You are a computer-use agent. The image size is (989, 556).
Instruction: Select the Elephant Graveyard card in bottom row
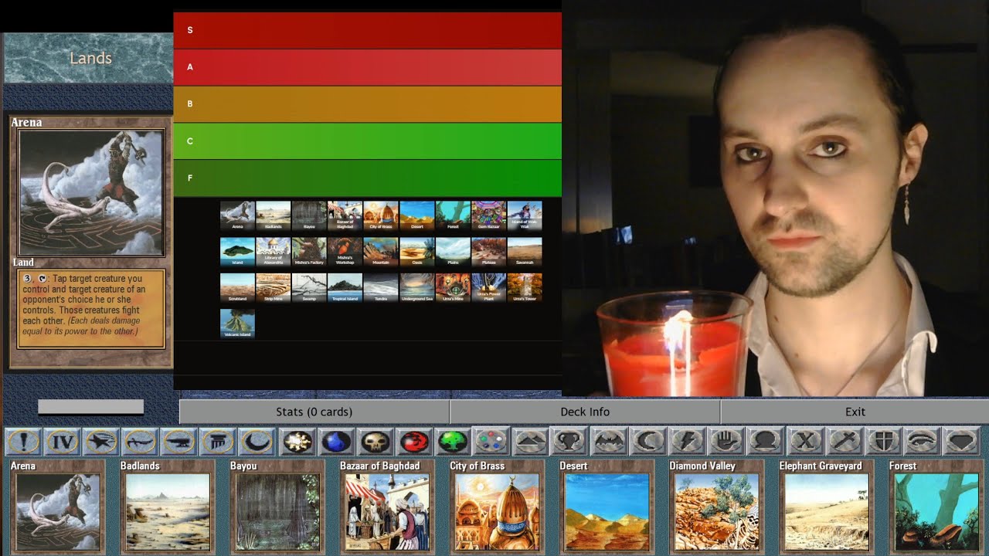coord(826,507)
